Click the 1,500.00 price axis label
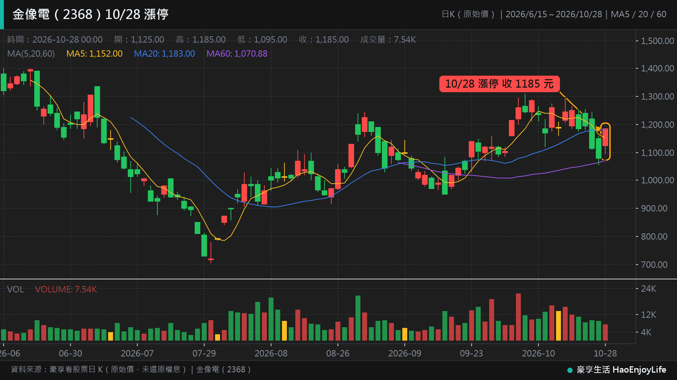677x380 pixels. [657, 41]
